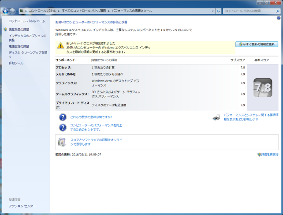Open コンピューターのパフォーマンスを向上するためのヒント link
This screenshot has width=283, height=215.
96,128
